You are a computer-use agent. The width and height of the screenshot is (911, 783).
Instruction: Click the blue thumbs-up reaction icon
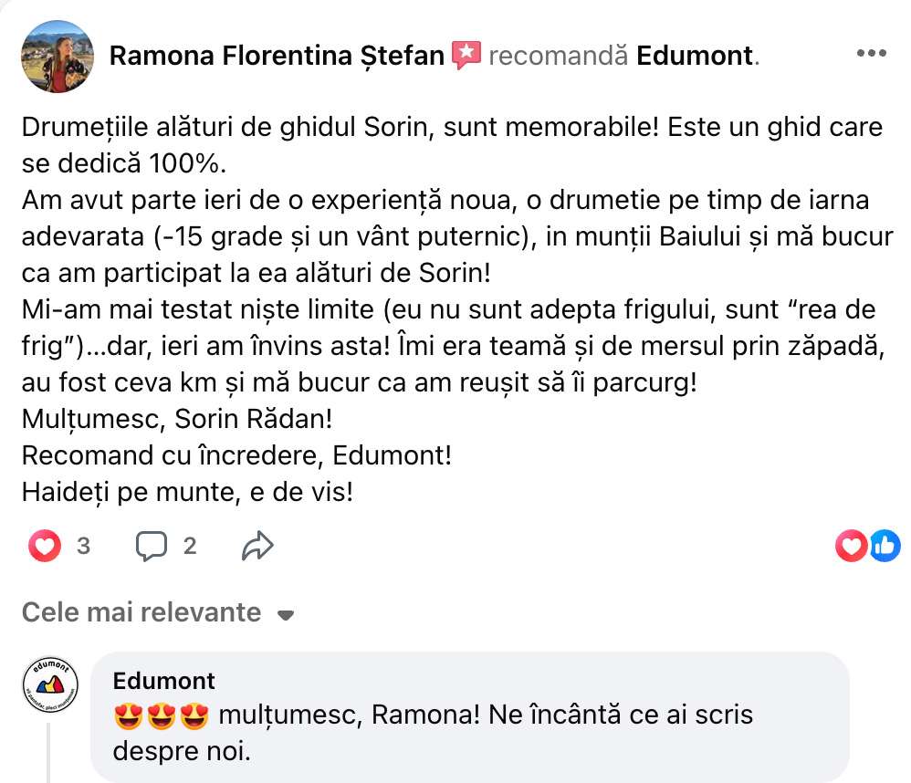pos(884,546)
